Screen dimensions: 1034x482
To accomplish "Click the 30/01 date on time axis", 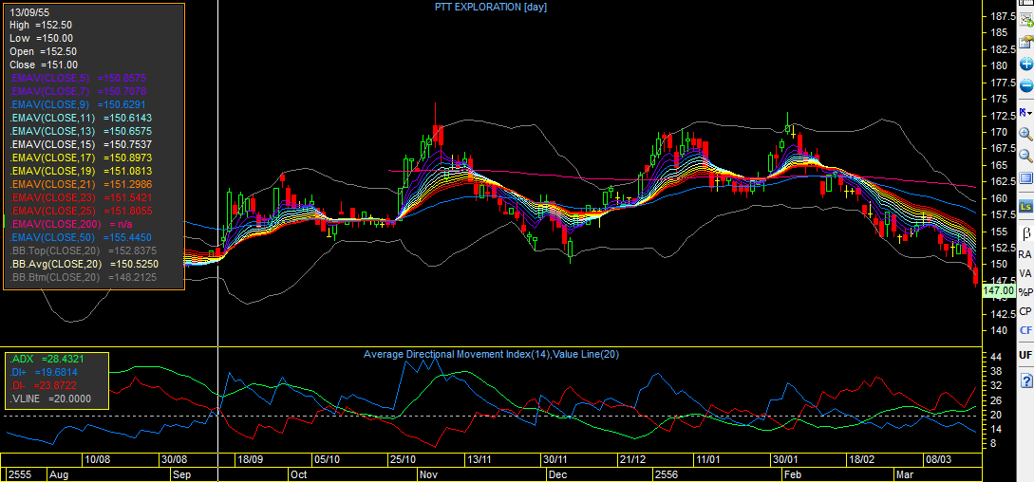I will 784,459.
